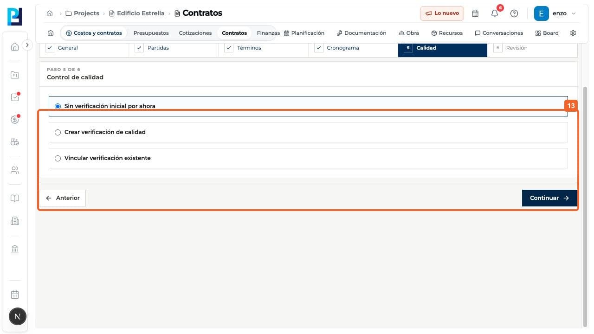Open Projects breadcrumb link
Viewport: 594px width, 334px height.
(x=83, y=13)
